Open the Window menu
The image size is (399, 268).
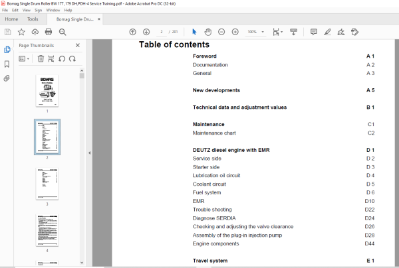(53, 10)
